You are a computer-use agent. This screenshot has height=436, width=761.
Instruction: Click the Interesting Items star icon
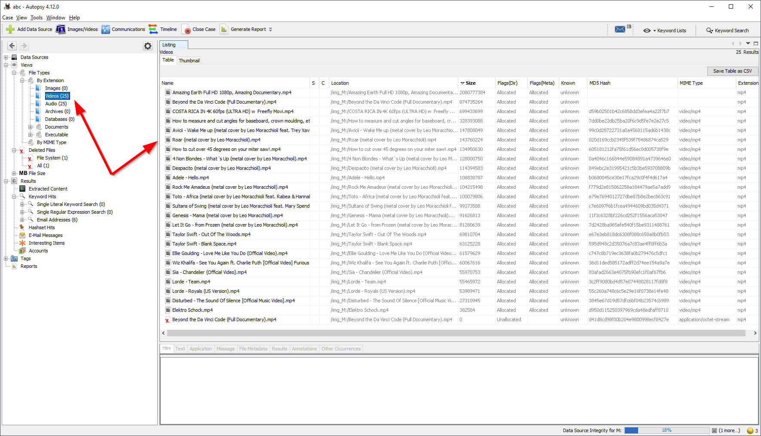click(22, 243)
